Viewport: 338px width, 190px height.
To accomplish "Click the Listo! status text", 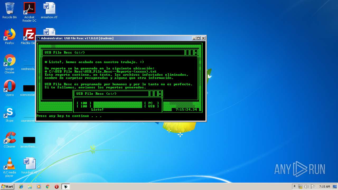I will coord(97,110).
